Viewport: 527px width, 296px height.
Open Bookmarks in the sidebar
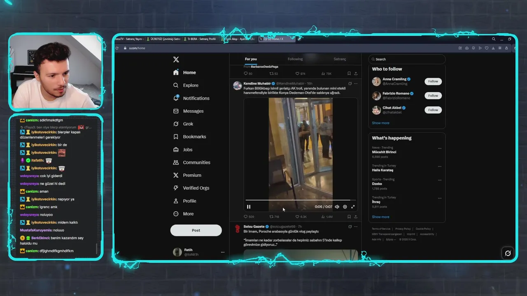pos(189,136)
